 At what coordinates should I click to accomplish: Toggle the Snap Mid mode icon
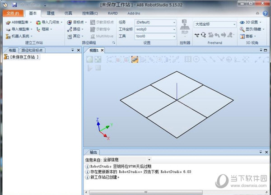tap(205, 60)
